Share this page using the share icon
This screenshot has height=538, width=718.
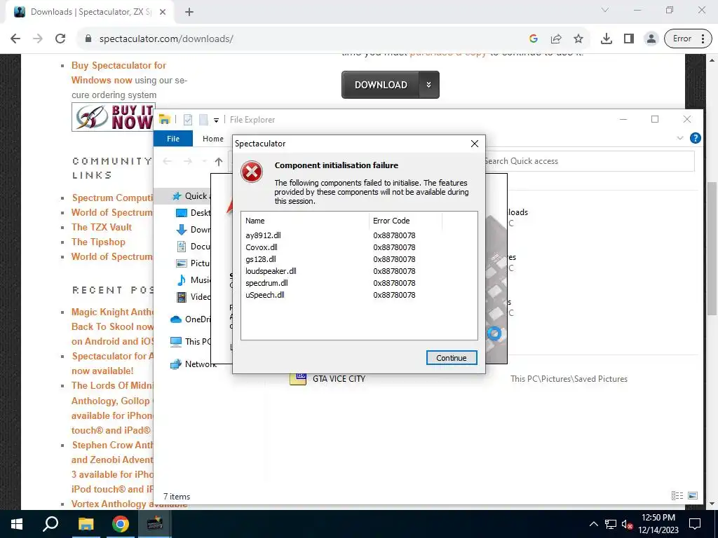click(556, 39)
